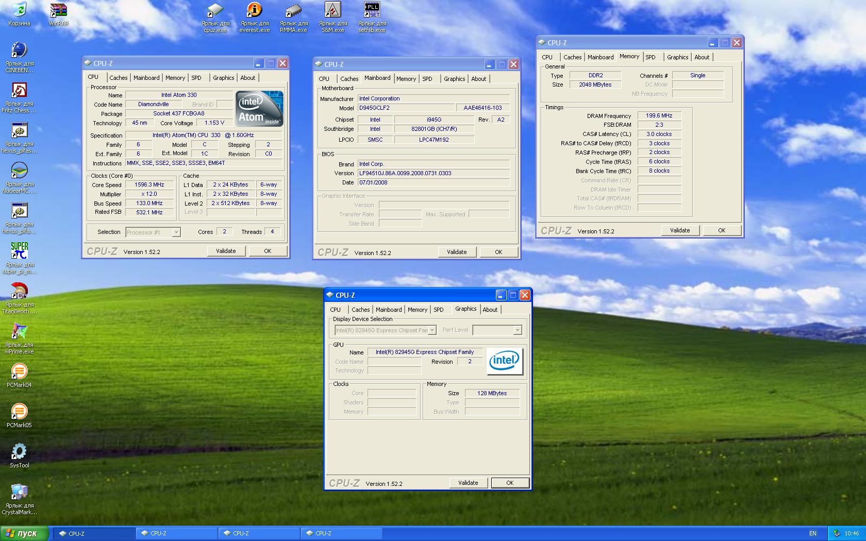Viewport: 866px width, 541px height.
Task: Open the SysTool desktop icon
Action: point(19,455)
